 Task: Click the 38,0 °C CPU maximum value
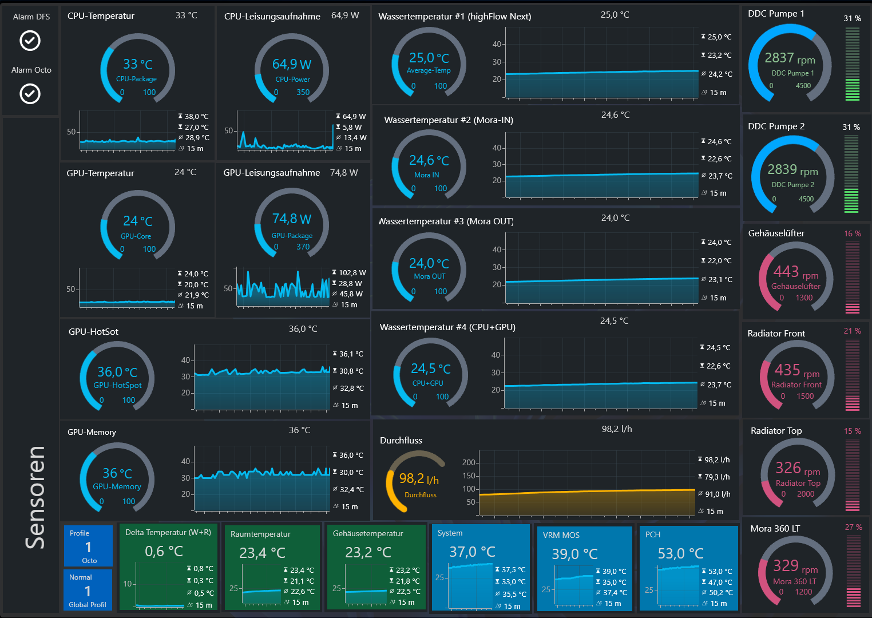[x=197, y=117]
